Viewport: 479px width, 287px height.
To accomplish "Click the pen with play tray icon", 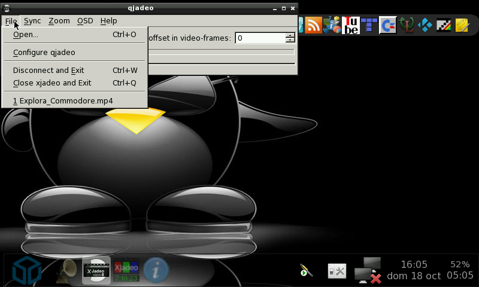I will (306, 270).
